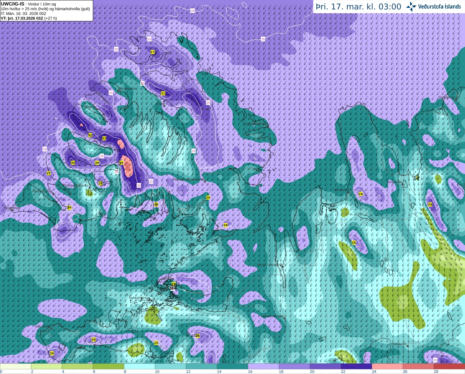The height and width of the screenshot is (374, 465).
Task: Click the Blönduós station label
Action: point(341,190)
